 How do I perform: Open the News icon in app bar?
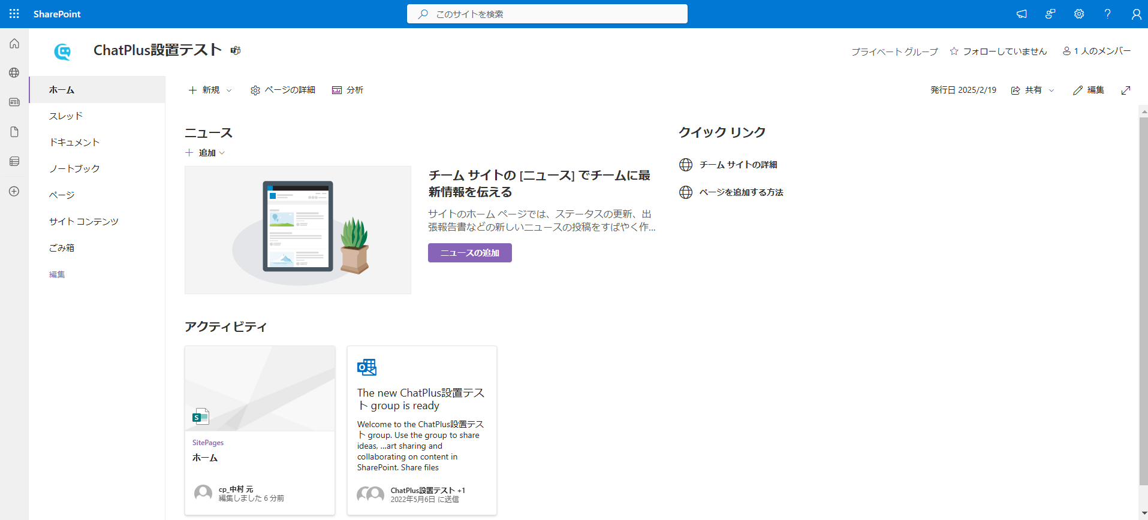click(14, 102)
